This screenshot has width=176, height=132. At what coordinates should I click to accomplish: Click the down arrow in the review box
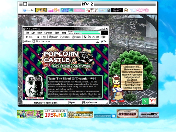pyautogui.click(x=99, y=97)
